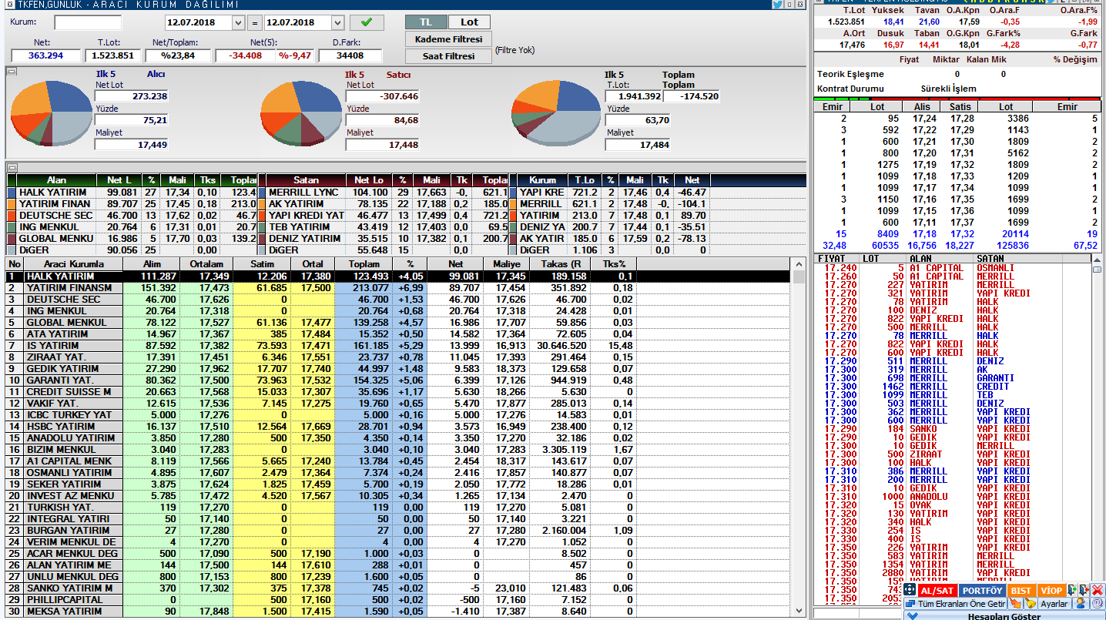Select the HALK YATIRIM row
Screen dimensions: 1106x620
coord(399,276)
